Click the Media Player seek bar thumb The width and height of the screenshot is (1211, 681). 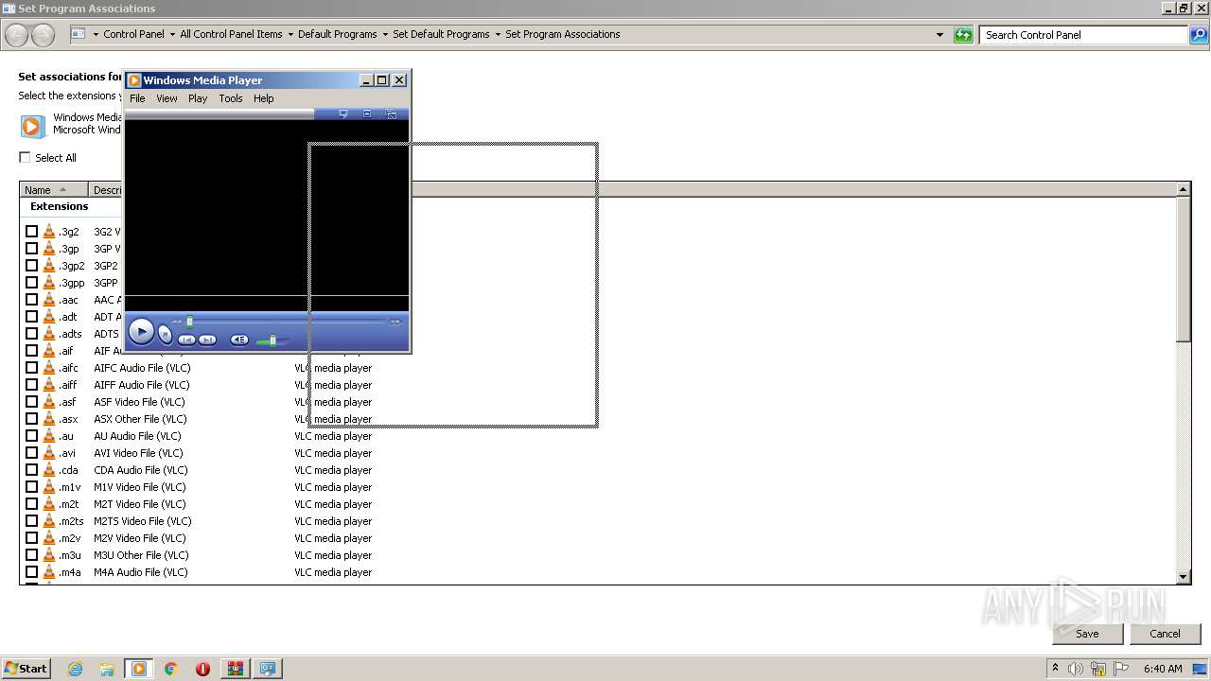189,322
